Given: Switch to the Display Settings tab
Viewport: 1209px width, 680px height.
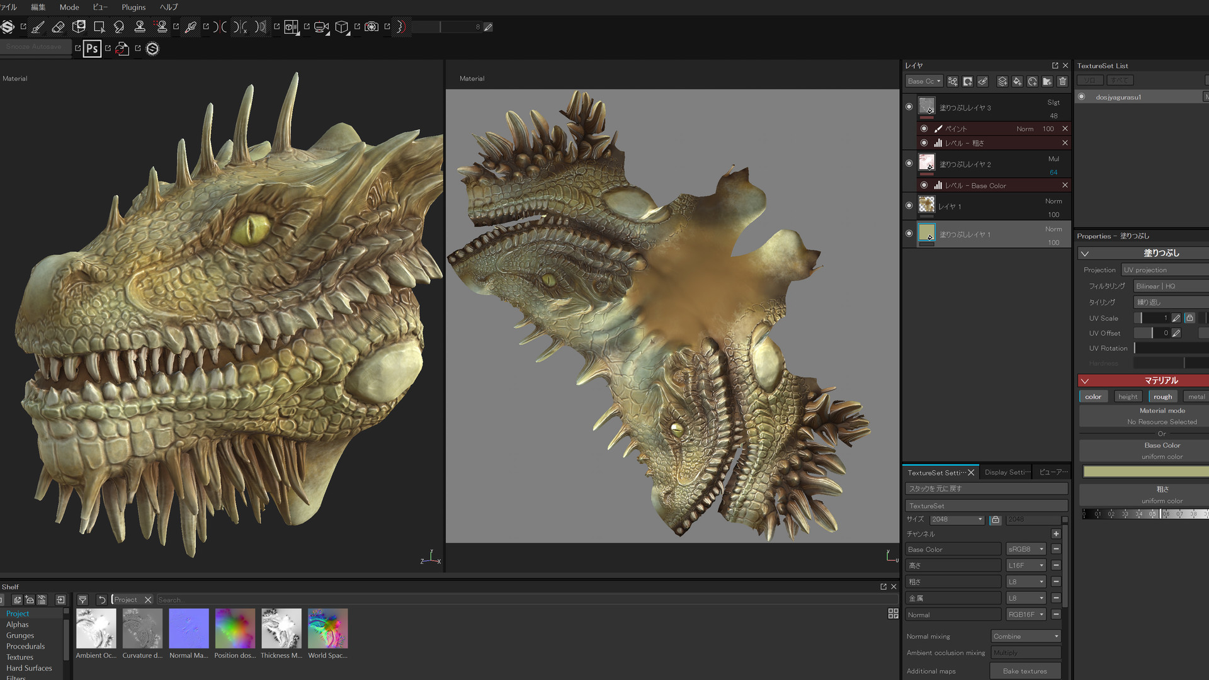Looking at the screenshot, I should pos(1007,472).
